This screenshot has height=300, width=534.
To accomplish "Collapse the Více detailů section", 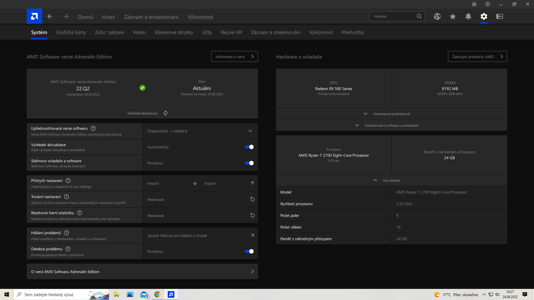I will 391,181.
